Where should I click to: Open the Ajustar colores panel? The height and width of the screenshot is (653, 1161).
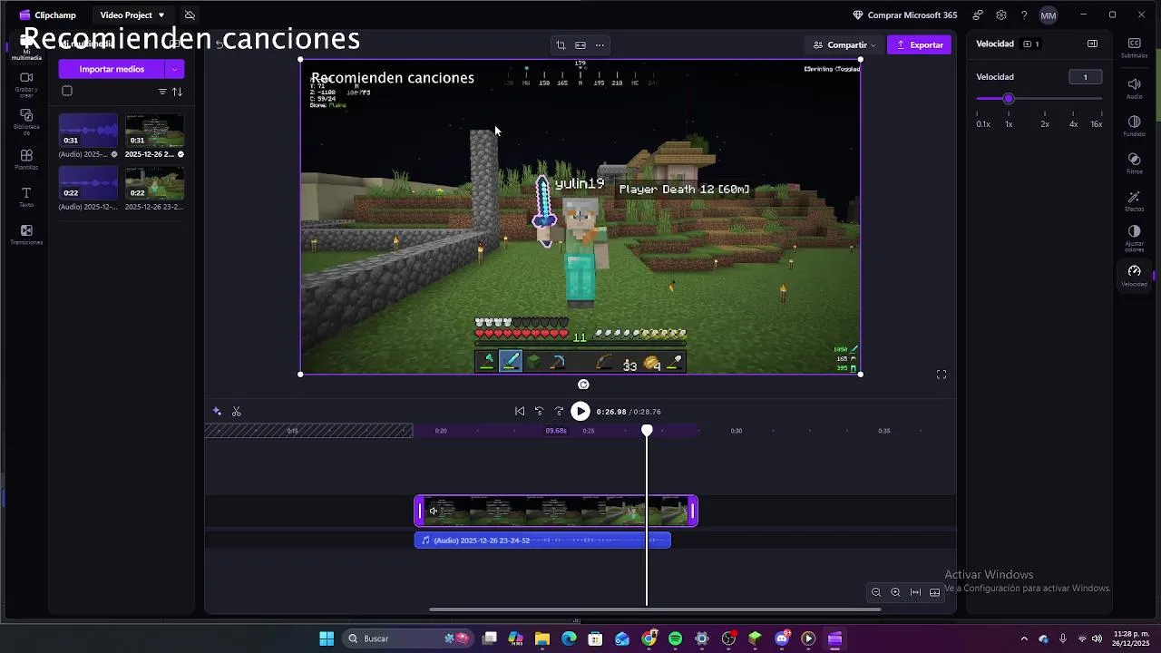tap(1134, 239)
